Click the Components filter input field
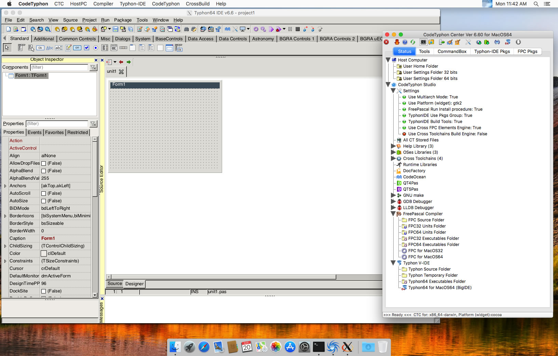This screenshot has height=356, width=558. pos(59,68)
